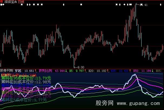This screenshot has width=164, height=110.
Task: Click the text 筹码在5成本位价:9.77元
Action: pos(24,100)
